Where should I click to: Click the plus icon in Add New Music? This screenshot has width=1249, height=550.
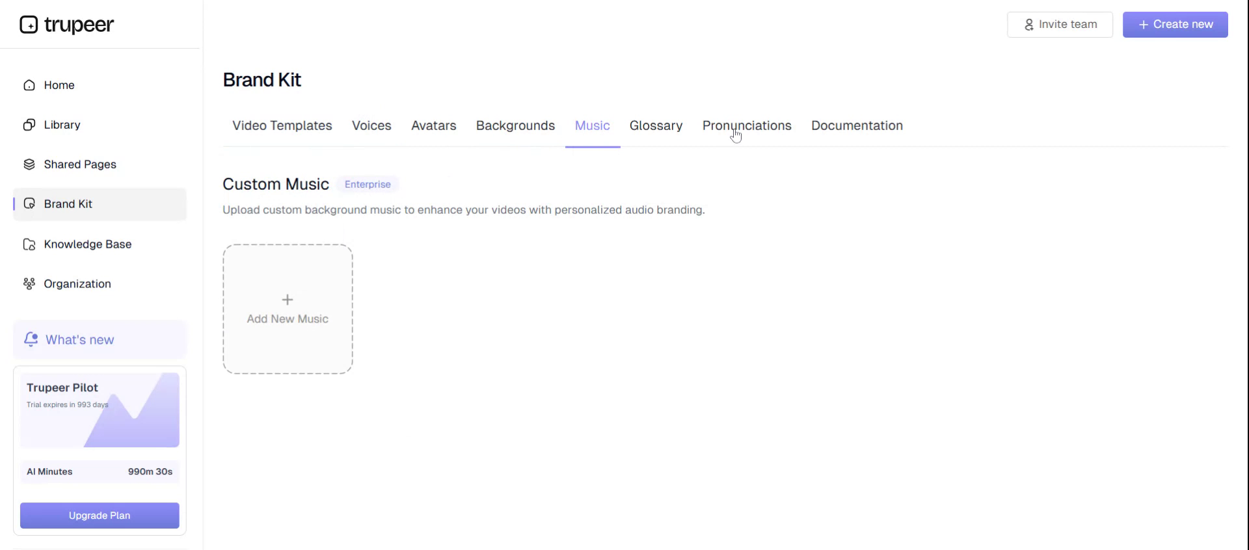[x=288, y=300]
